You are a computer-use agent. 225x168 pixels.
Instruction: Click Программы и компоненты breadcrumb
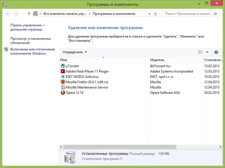point(114,14)
